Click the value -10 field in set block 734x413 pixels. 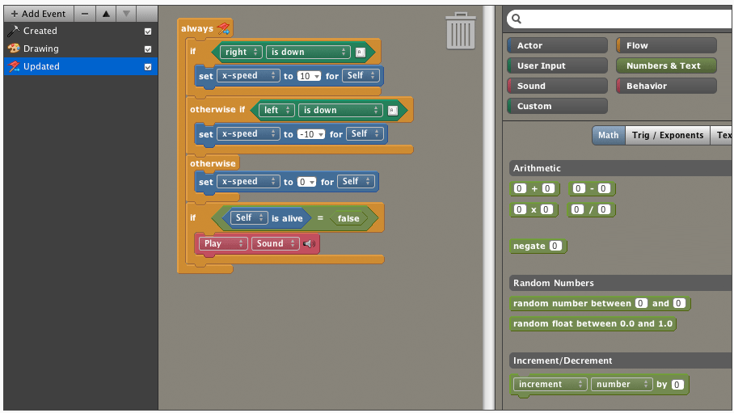pos(311,134)
